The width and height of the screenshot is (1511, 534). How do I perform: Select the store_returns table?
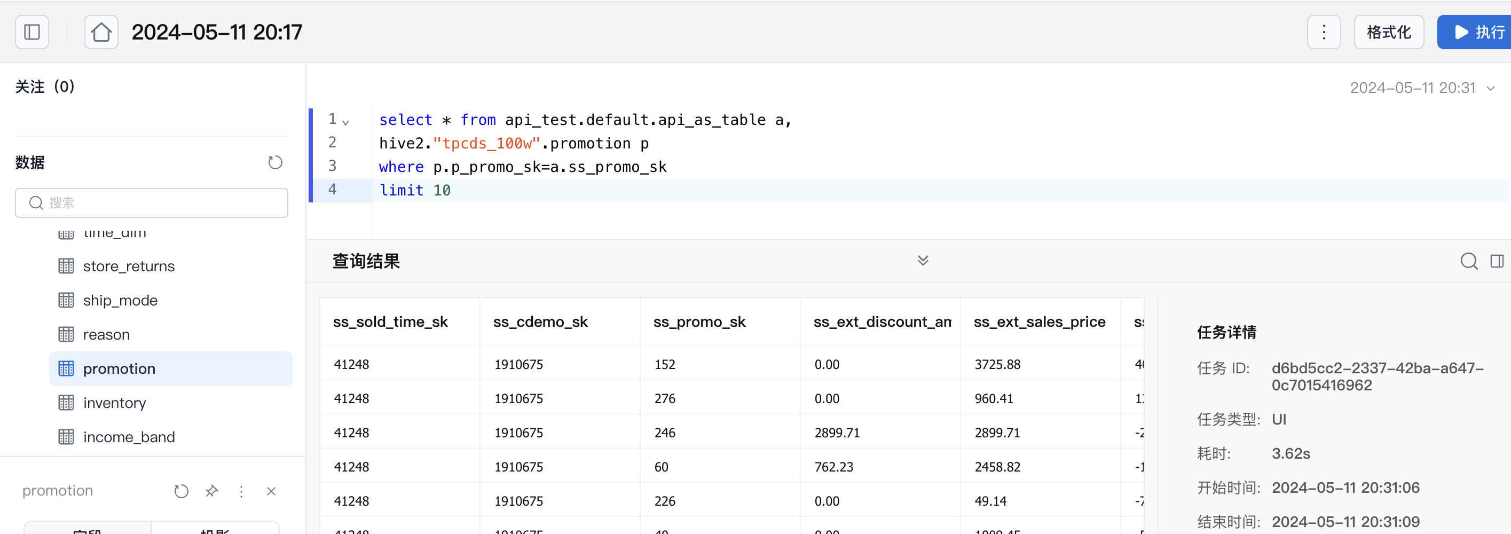[x=129, y=266]
